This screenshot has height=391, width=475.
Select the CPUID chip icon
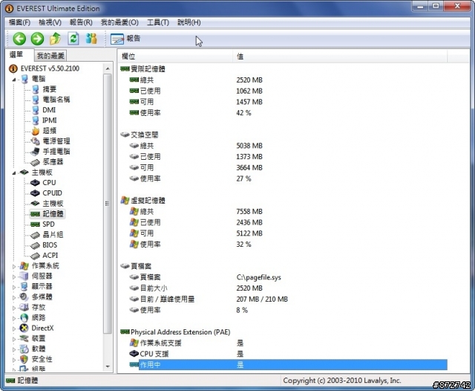[35, 193]
